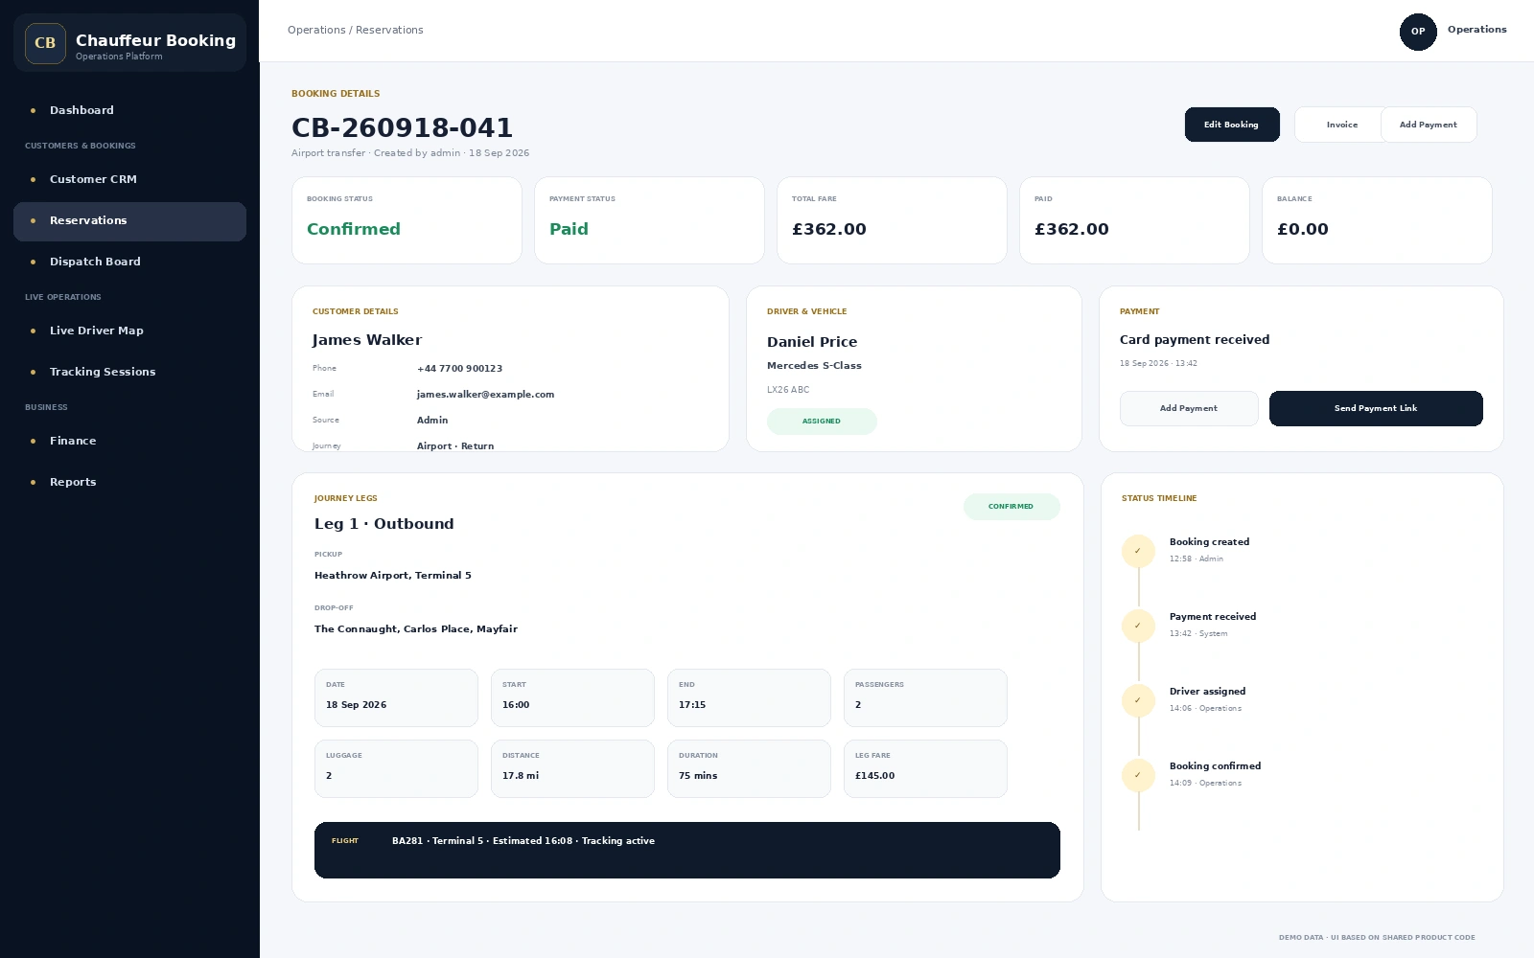Click the Confirmed booking status value
Viewport: 1534px width, 958px height.
354,229
